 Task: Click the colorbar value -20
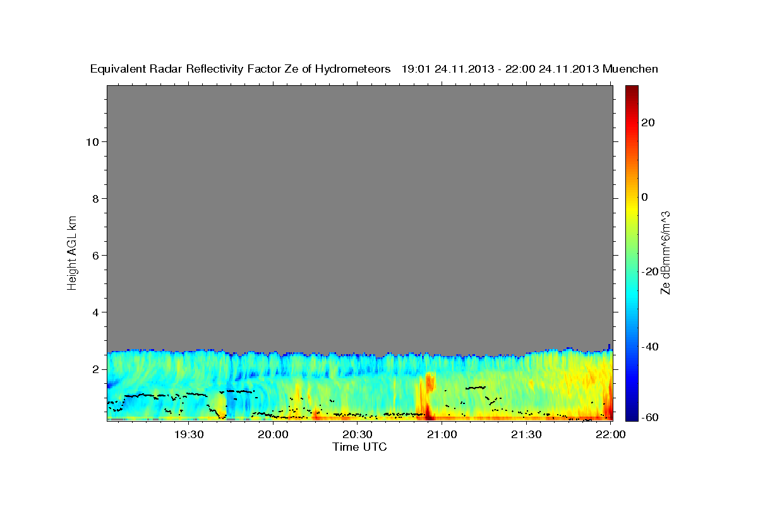649,271
